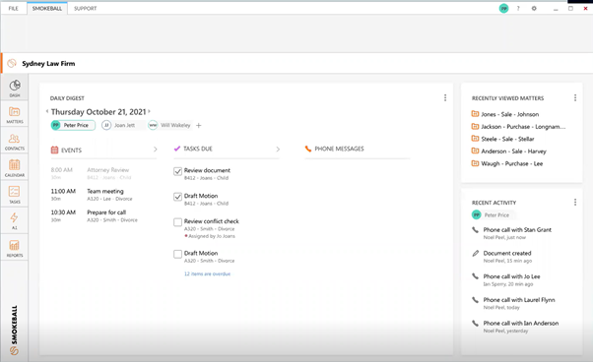Open Waugh - Purchase - Lee folder icon

[475, 163]
